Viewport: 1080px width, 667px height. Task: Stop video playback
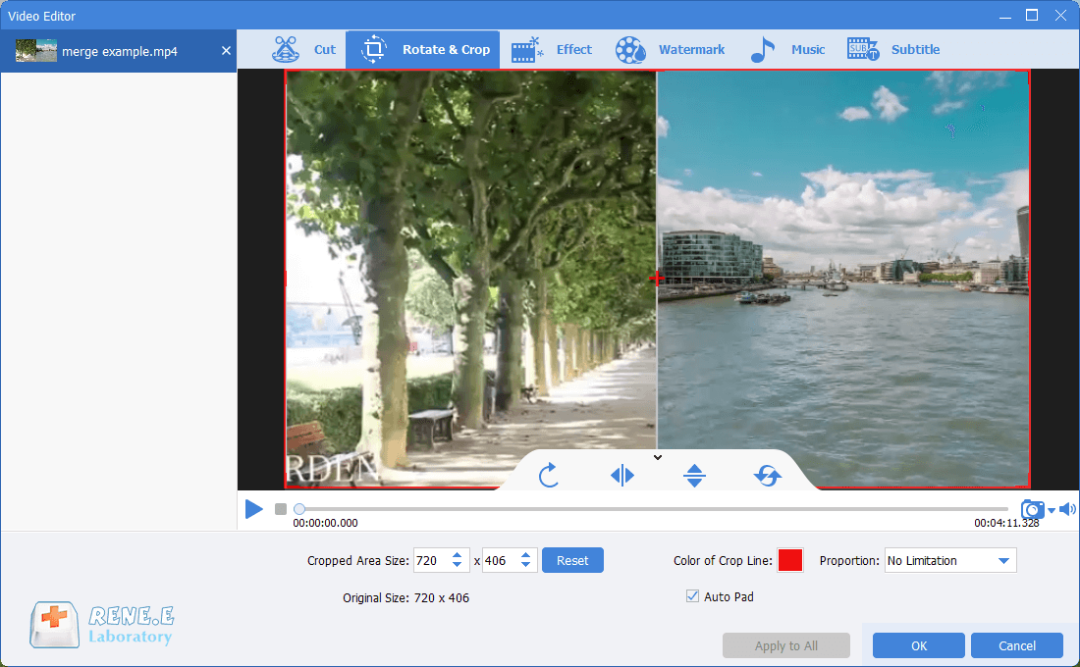pyautogui.click(x=280, y=508)
